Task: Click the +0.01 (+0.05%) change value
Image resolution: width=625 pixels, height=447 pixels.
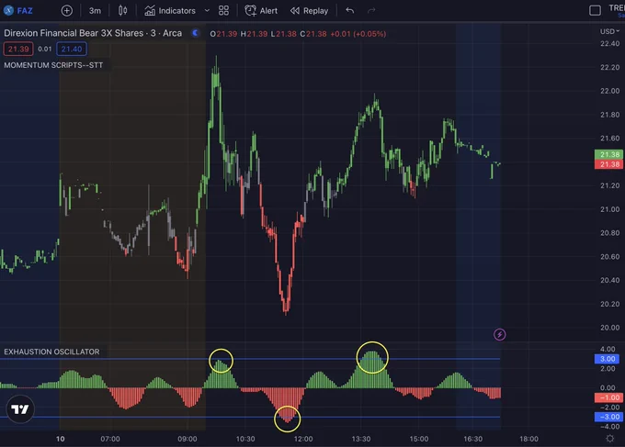Action: click(x=358, y=34)
